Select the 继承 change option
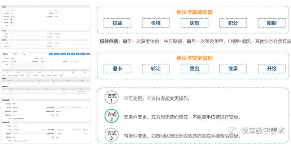The image size is (291, 153). 233,69
